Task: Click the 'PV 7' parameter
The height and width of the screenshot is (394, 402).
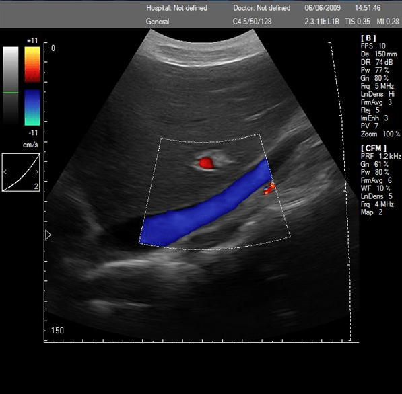Action: pos(370,126)
